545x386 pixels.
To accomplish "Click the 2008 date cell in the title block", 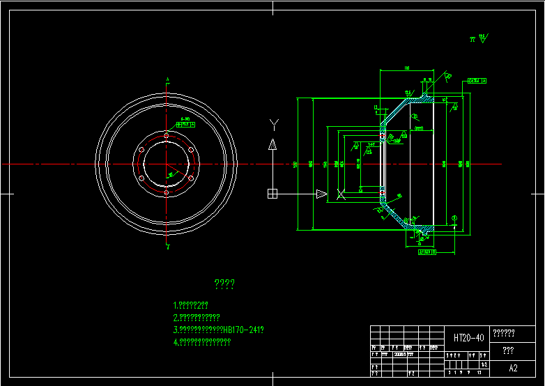I will (400, 355).
